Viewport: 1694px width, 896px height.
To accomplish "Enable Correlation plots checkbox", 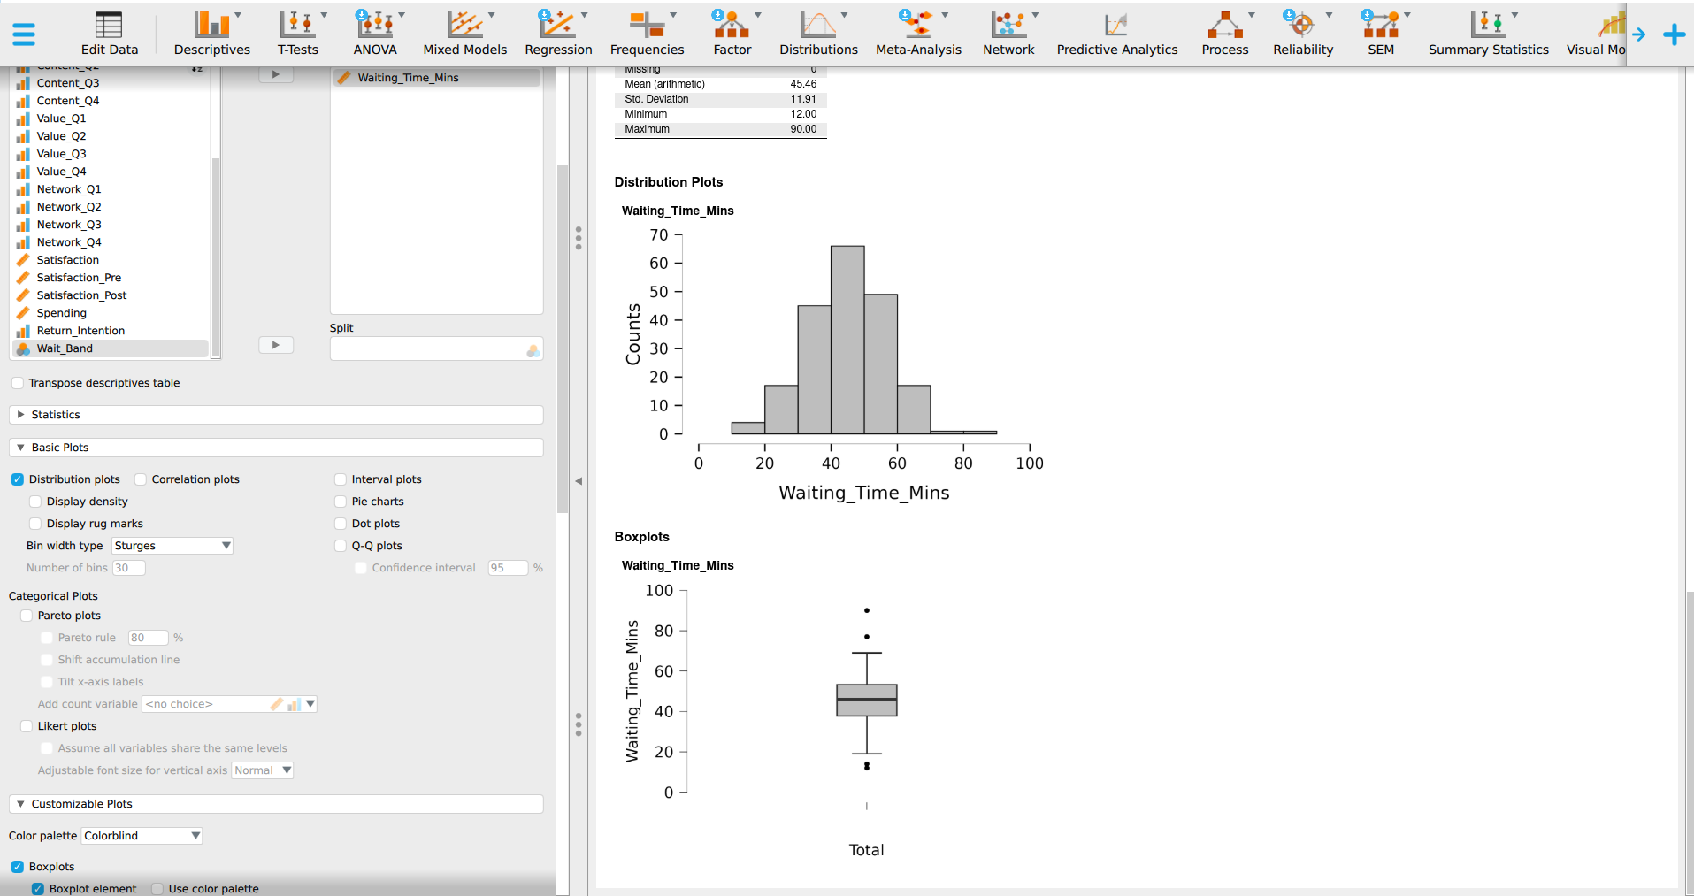I will click(141, 479).
